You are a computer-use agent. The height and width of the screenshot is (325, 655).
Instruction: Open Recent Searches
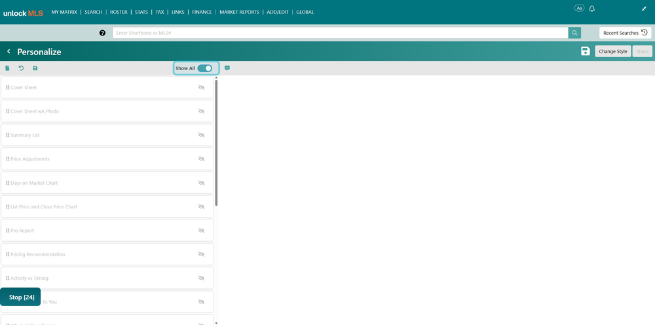click(x=626, y=33)
